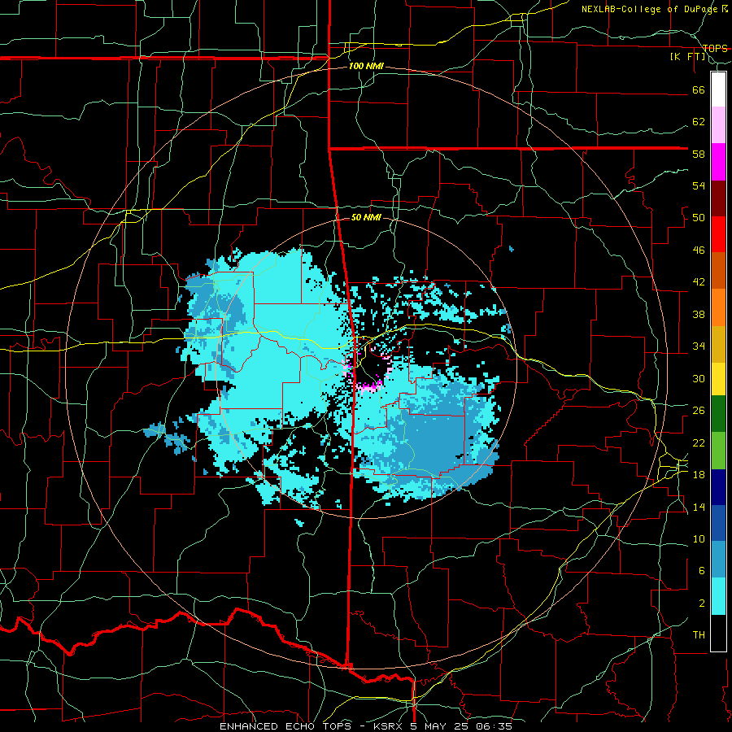This screenshot has width=732, height=732.
Task: Select the 50 legend value
Action: click(x=699, y=217)
